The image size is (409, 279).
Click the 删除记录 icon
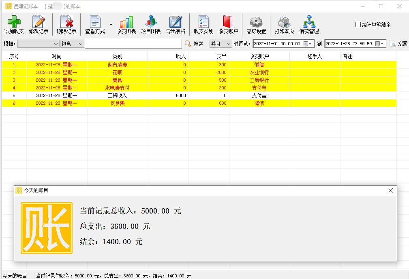pos(66,24)
